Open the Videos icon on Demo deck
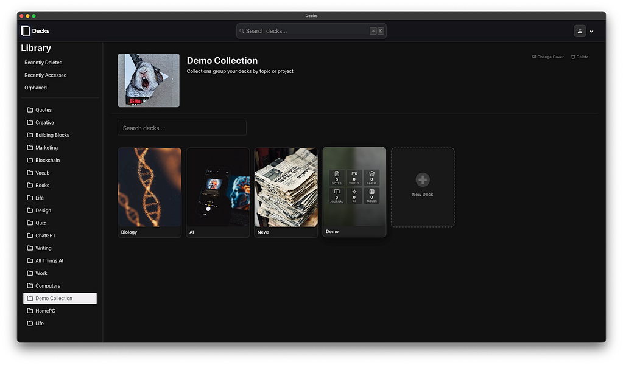The width and height of the screenshot is (623, 365). click(354, 178)
